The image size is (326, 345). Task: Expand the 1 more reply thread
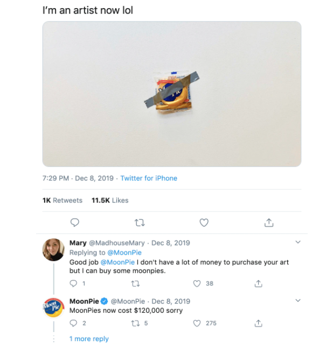tap(89, 339)
